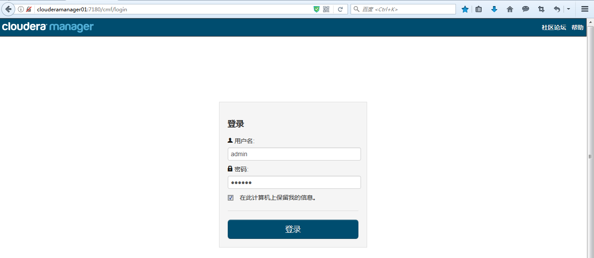Open the site information icon
The height and width of the screenshot is (258, 594).
(20, 9)
